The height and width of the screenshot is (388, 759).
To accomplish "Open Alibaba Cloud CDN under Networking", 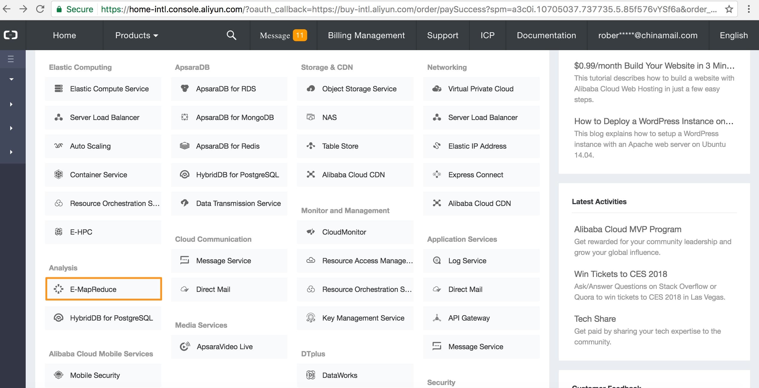I will coord(481,203).
